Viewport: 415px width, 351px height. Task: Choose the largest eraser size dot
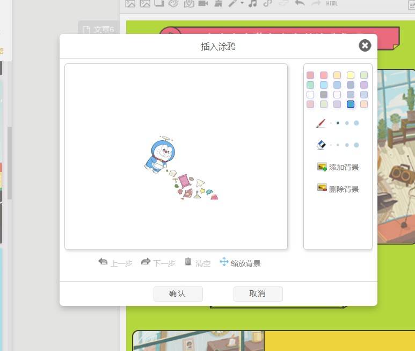356,145
